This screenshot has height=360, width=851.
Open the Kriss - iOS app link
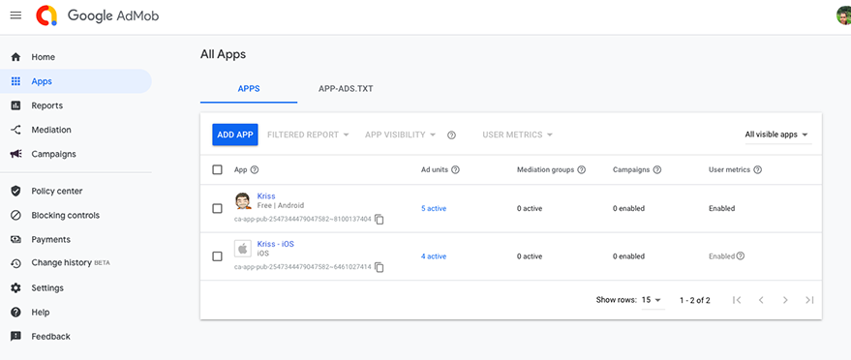point(276,244)
